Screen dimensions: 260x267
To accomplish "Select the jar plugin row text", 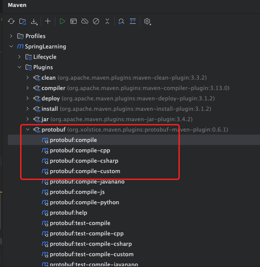I will coord(117,119).
